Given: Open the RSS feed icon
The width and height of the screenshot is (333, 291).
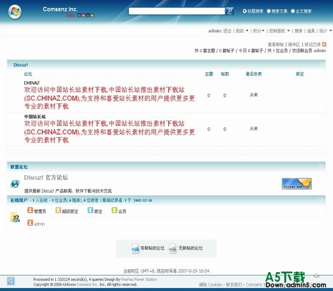Looking at the screenshot, I should point(324,44).
